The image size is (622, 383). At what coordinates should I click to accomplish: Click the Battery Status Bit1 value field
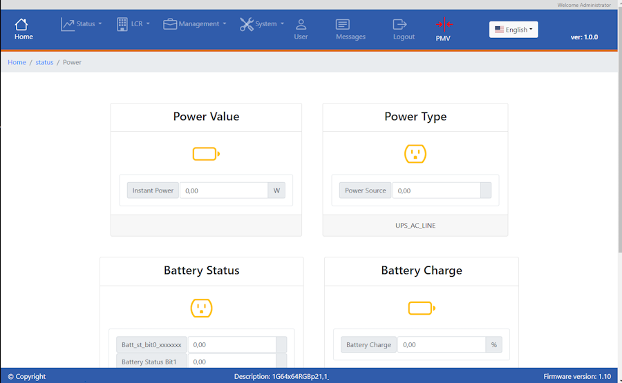click(232, 361)
